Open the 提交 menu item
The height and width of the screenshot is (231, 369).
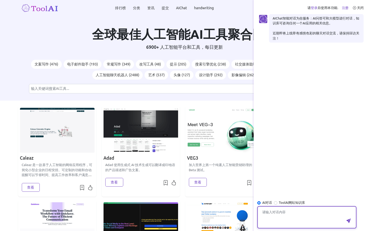165,8
